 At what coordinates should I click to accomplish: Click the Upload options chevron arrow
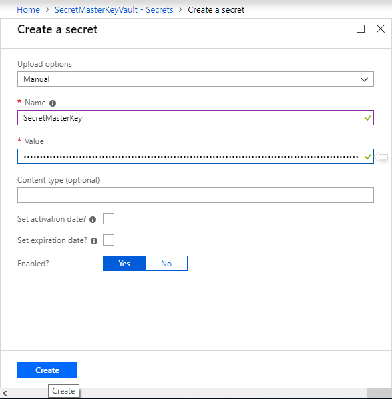[364, 79]
